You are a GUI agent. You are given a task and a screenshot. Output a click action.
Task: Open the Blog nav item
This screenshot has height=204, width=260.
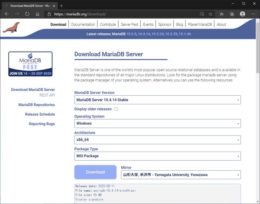179,25
